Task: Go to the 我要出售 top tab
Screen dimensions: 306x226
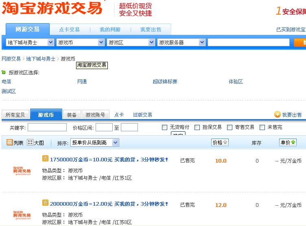Action: 151,29
